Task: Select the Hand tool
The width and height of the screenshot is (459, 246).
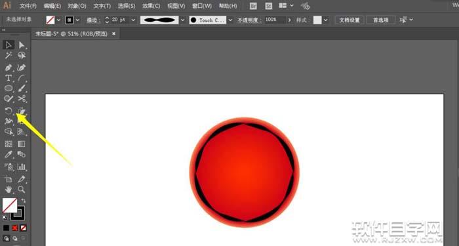Action: (9, 189)
